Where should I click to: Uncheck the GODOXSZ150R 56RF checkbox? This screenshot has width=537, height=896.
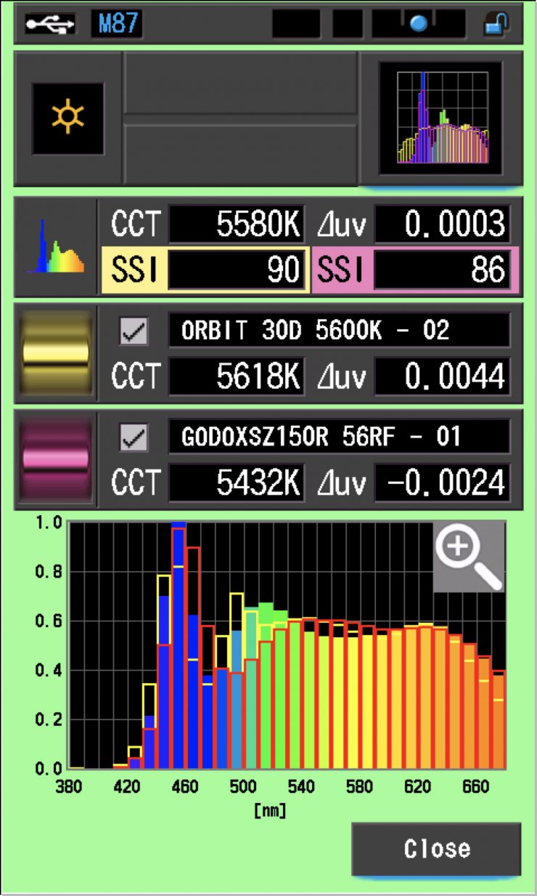(x=134, y=438)
